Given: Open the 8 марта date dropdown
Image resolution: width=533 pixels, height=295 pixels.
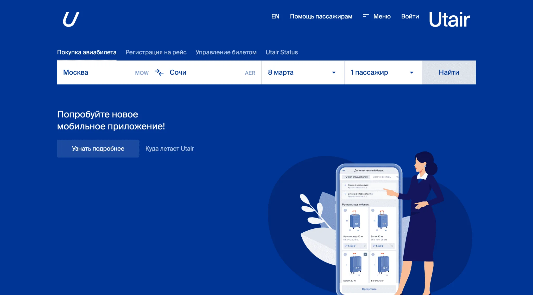Looking at the screenshot, I should click(303, 73).
